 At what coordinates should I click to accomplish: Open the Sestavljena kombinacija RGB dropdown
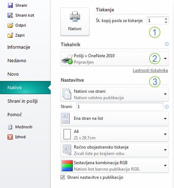click(x=165, y=166)
